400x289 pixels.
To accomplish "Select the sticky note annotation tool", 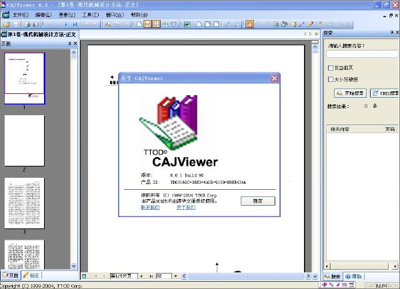I will tap(293, 24).
